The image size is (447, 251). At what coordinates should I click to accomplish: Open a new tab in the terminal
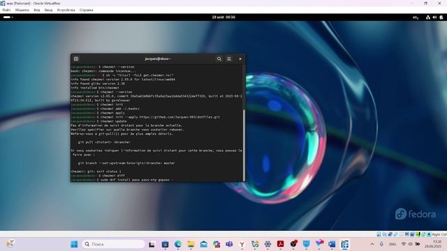pyautogui.click(x=76, y=59)
